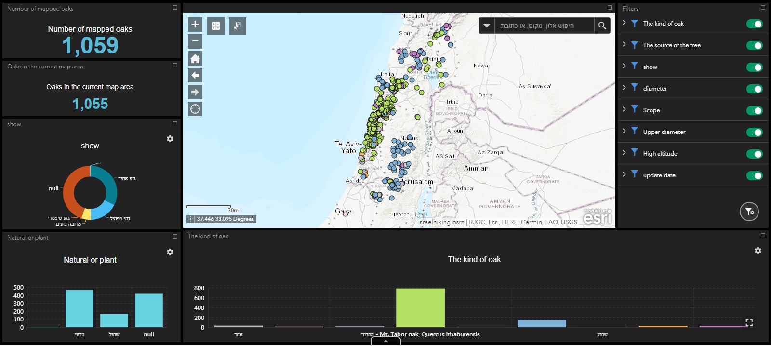Open settings gear on show chart
The width and height of the screenshot is (771, 346).
[170, 139]
